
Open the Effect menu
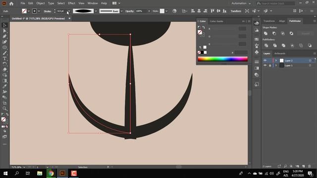click(71, 3)
